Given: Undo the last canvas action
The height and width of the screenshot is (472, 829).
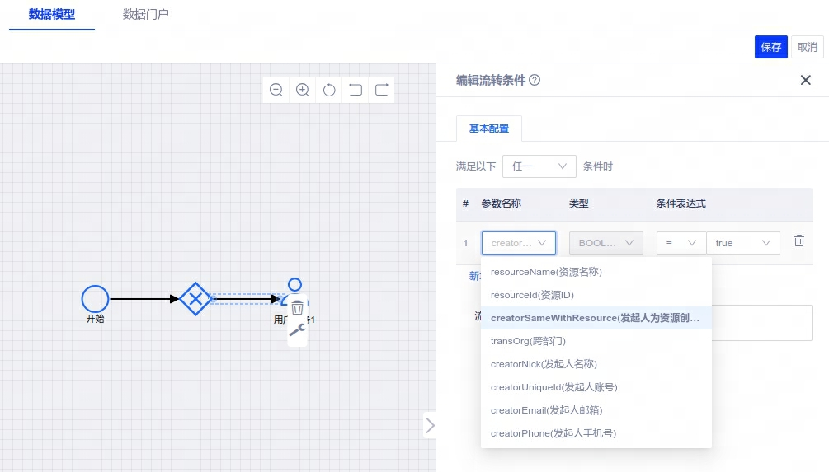Looking at the screenshot, I should click(x=356, y=90).
